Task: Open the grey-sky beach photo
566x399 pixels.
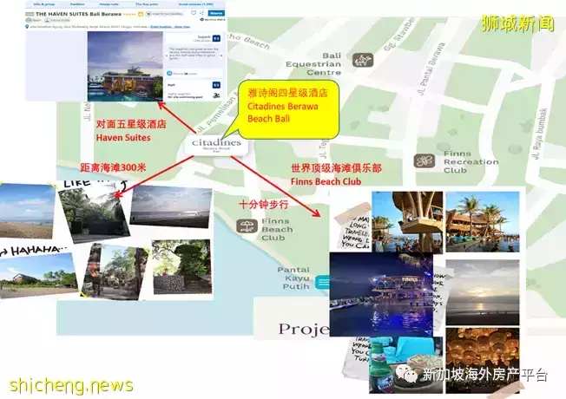Action: [x=171, y=206]
